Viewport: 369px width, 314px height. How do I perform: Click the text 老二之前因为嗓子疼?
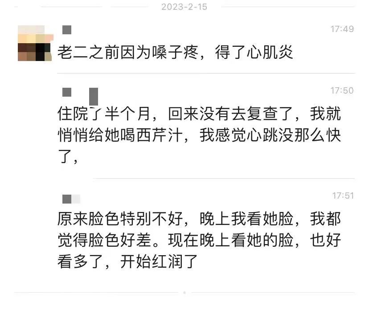click(x=128, y=52)
